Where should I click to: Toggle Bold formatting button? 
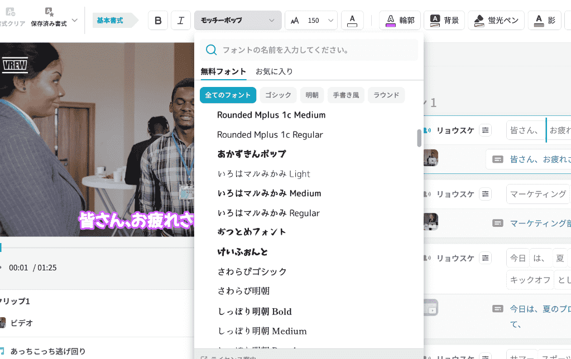(158, 21)
